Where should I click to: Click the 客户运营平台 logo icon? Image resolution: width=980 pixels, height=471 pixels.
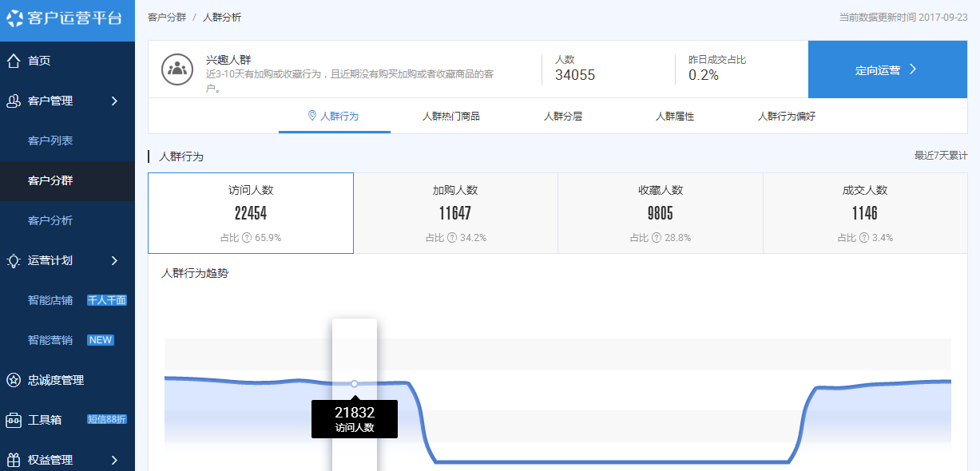tap(14, 18)
